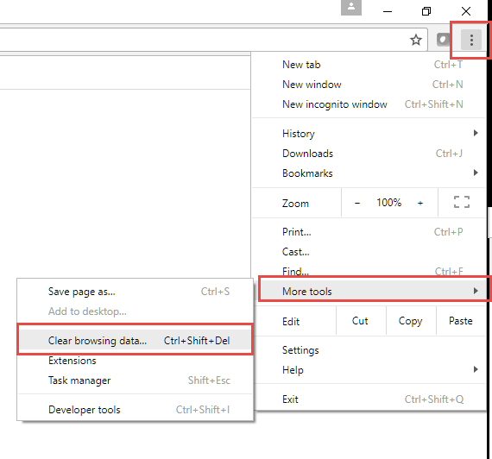
Task: Click the Cut button in Edit row
Action: (361, 321)
